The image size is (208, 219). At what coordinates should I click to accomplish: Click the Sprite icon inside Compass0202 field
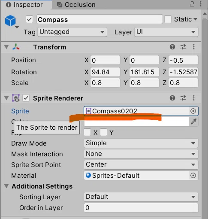[x=88, y=111]
